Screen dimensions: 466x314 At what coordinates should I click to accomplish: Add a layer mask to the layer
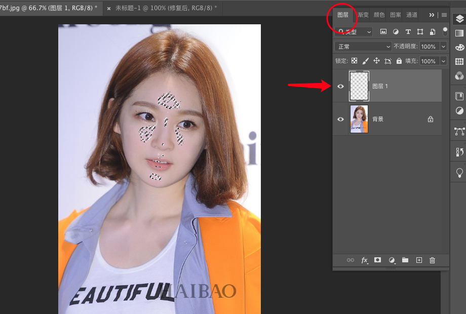pos(377,260)
